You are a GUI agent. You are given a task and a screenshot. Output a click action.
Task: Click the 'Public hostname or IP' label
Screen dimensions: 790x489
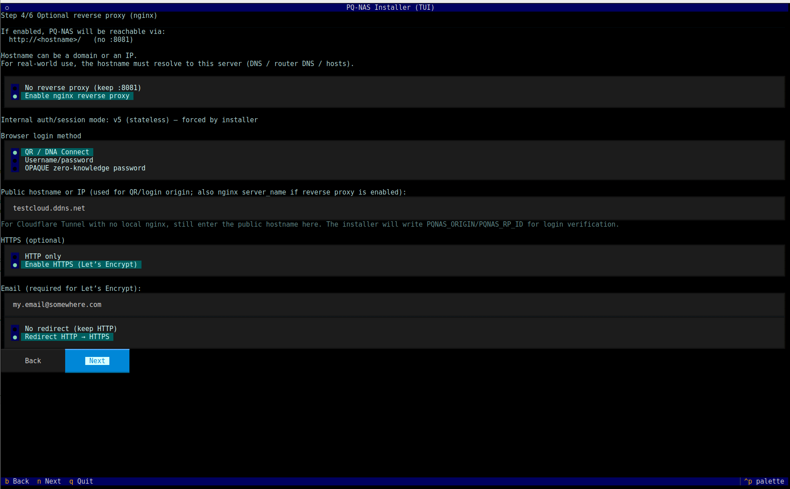[204, 192]
